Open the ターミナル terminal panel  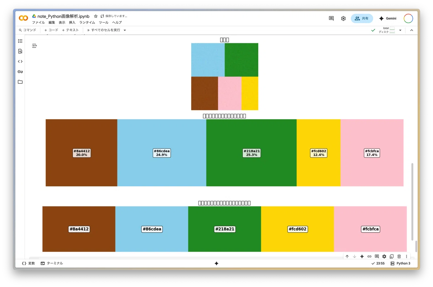(x=52, y=264)
